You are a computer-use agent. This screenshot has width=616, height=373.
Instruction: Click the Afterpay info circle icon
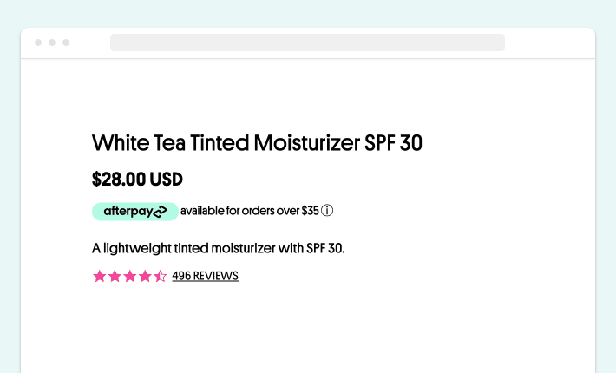(327, 211)
